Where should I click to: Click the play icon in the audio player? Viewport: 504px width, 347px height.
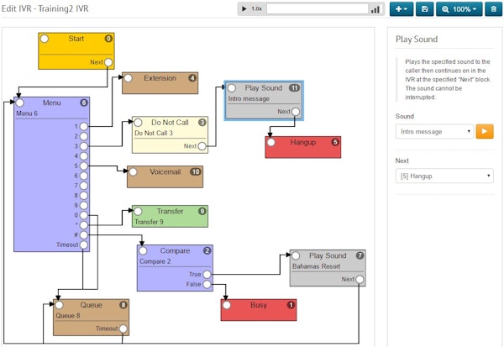click(244, 9)
